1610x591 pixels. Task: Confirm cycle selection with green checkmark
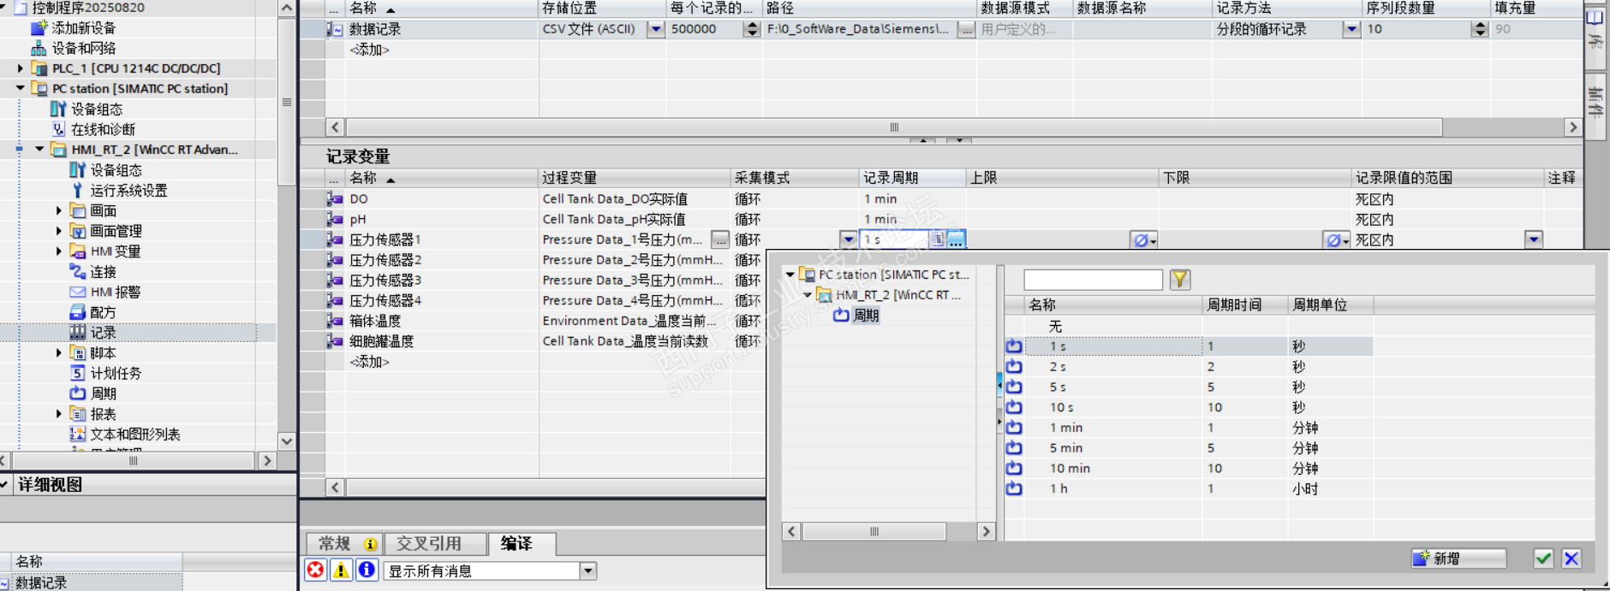point(1543,558)
